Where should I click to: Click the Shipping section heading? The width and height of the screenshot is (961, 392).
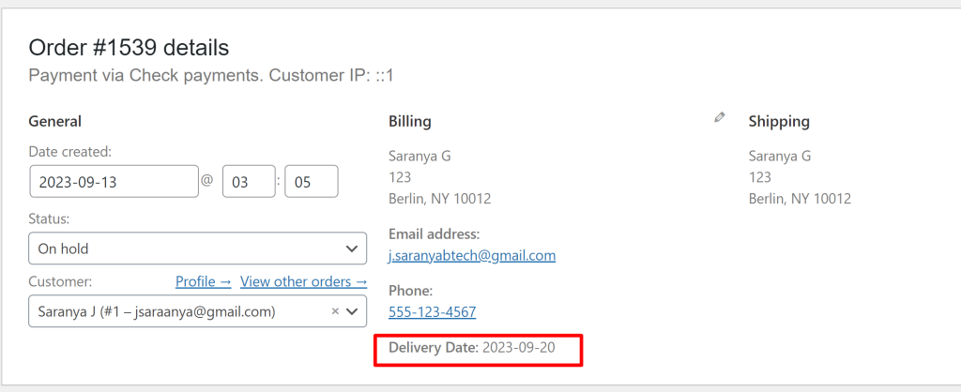(779, 122)
